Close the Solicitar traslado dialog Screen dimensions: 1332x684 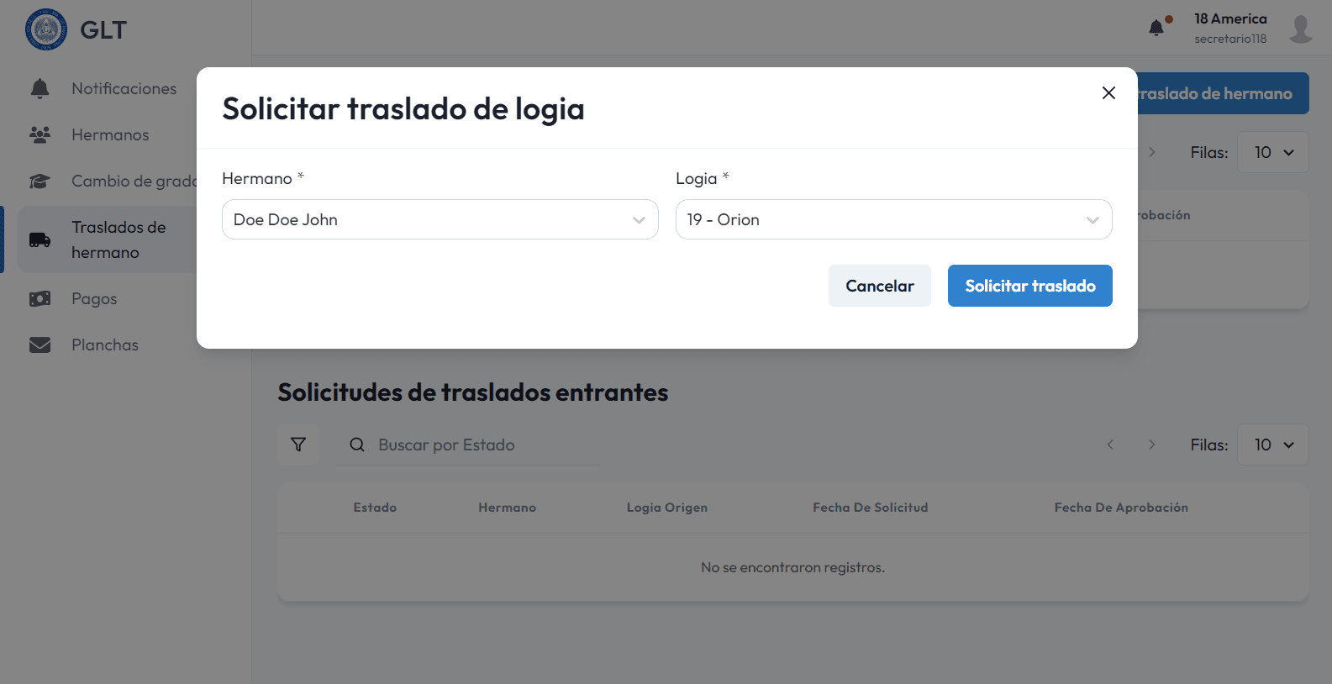pos(1108,92)
